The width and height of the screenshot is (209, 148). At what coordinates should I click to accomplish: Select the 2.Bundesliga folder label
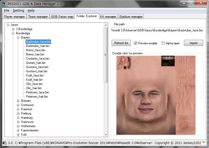point(24,29)
